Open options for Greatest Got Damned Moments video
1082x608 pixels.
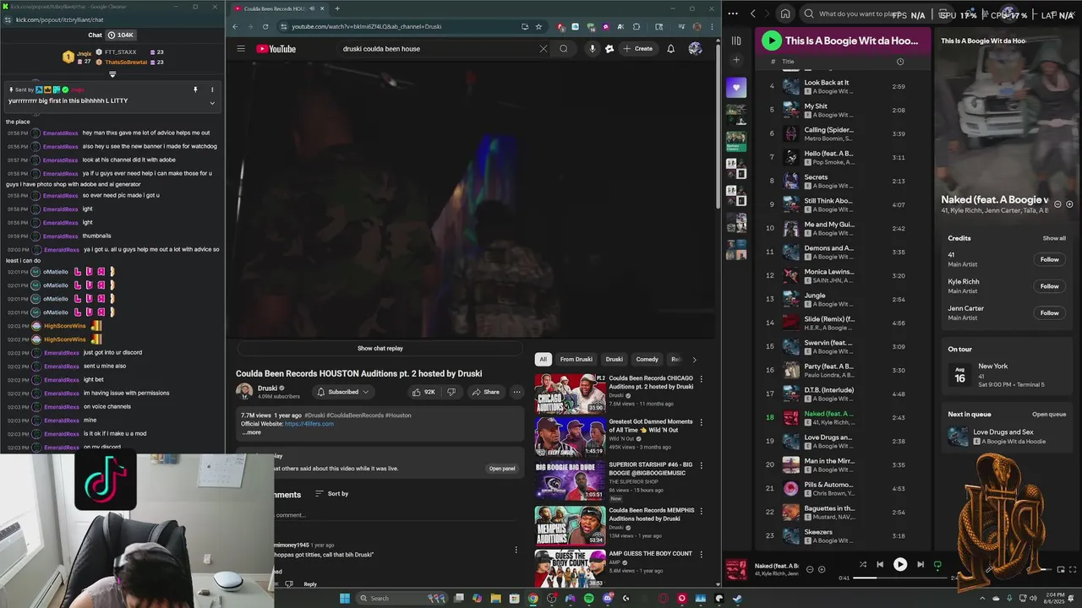click(701, 422)
